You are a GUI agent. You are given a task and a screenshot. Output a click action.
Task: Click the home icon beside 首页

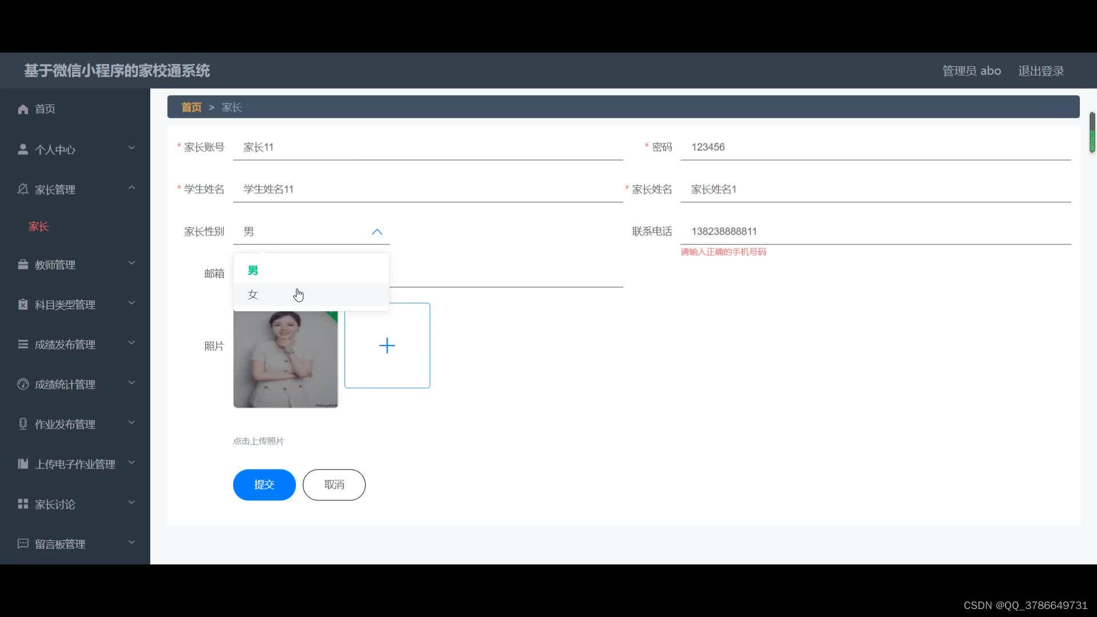tap(23, 109)
